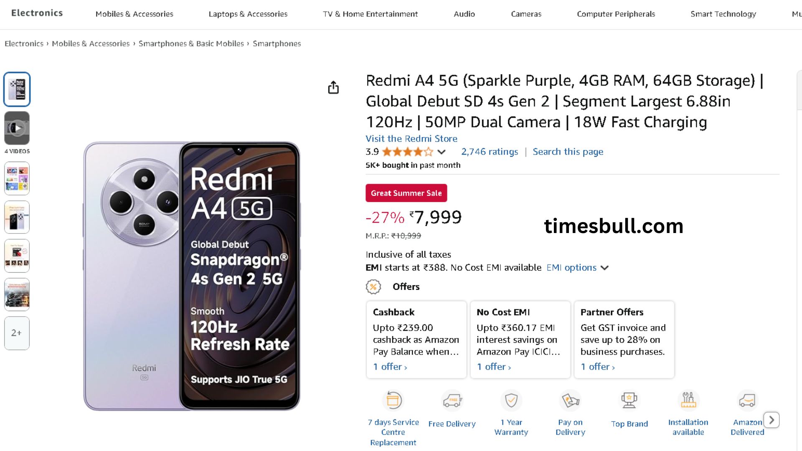Image resolution: width=802 pixels, height=451 pixels.
Task: Select the first product image thumbnail
Action: coord(17,89)
